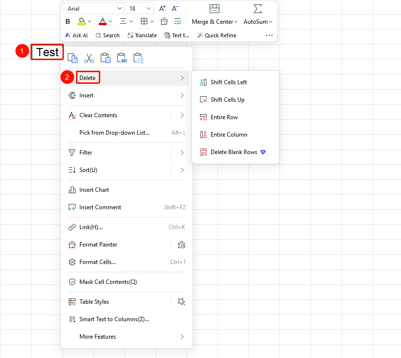Screen dimensions: 401x358
Task: Open the three-dot more options menu
Action: [269, 35]
